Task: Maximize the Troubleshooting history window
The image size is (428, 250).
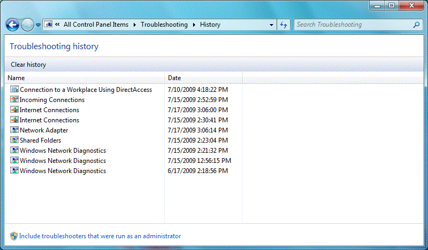Action: [x=392, y=5]
